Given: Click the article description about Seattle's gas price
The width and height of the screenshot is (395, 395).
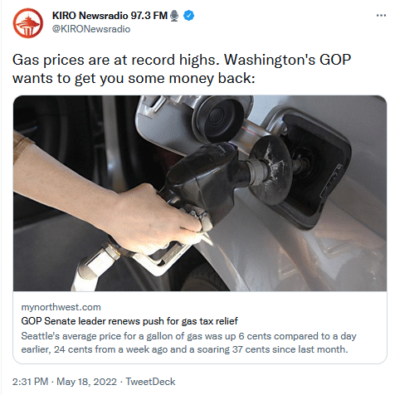Looking at the screenshot, I should 188,343.
